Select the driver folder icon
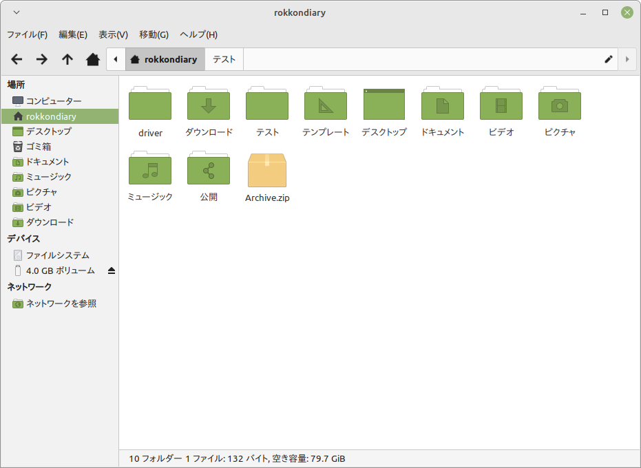 coord(150,103)
